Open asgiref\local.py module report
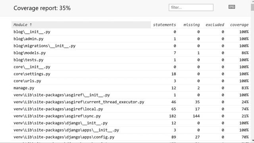Screen dimensions: 254x143 (58, 109)
